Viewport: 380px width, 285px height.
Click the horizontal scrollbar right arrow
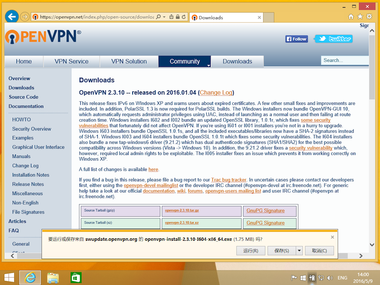(361, 256)
